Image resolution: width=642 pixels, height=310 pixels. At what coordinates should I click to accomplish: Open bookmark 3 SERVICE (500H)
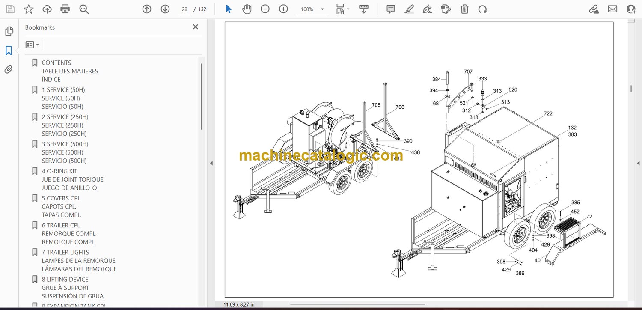[x=65, y=152]
